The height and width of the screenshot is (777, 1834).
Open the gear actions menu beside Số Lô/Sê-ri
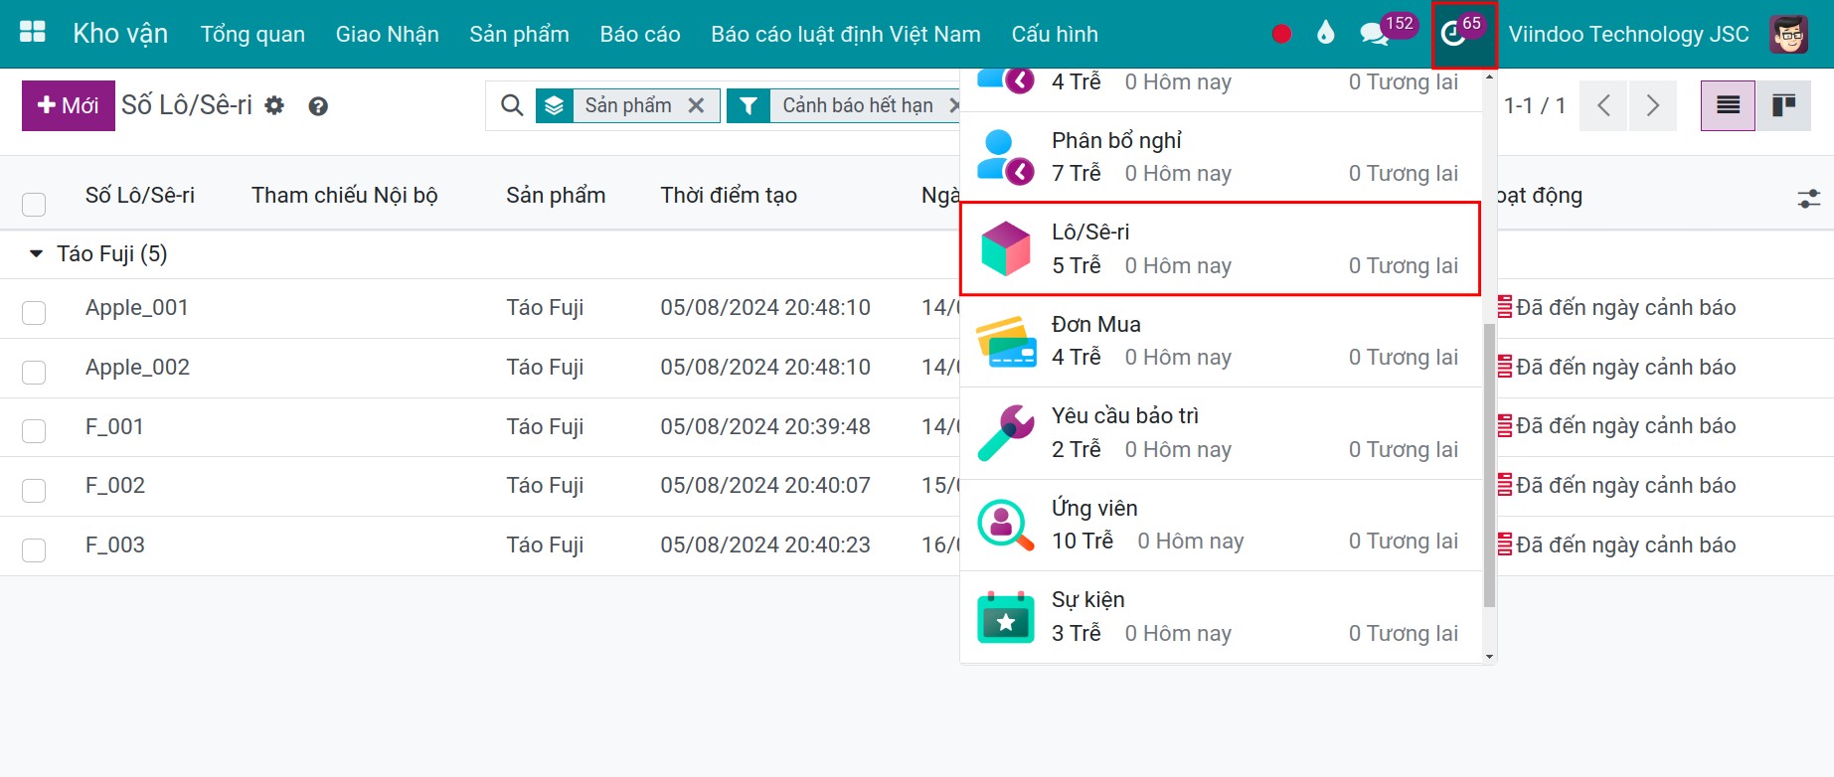point(274,105)
